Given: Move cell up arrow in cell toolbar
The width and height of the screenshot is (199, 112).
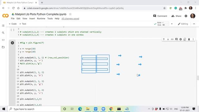Looking at the screenshot, I should pyautogui.click(x=164, y=39).
